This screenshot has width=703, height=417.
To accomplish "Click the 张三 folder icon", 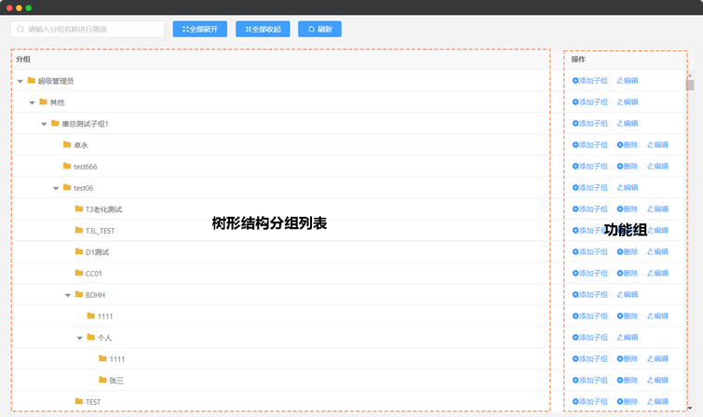I will 102,380.
